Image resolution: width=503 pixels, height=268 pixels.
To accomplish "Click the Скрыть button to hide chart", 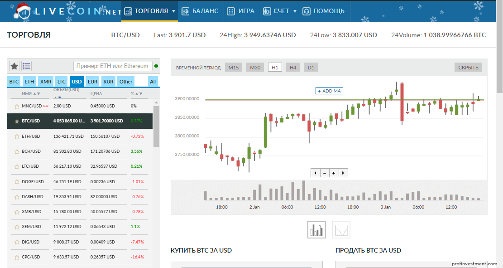I will tap(468, 68).
